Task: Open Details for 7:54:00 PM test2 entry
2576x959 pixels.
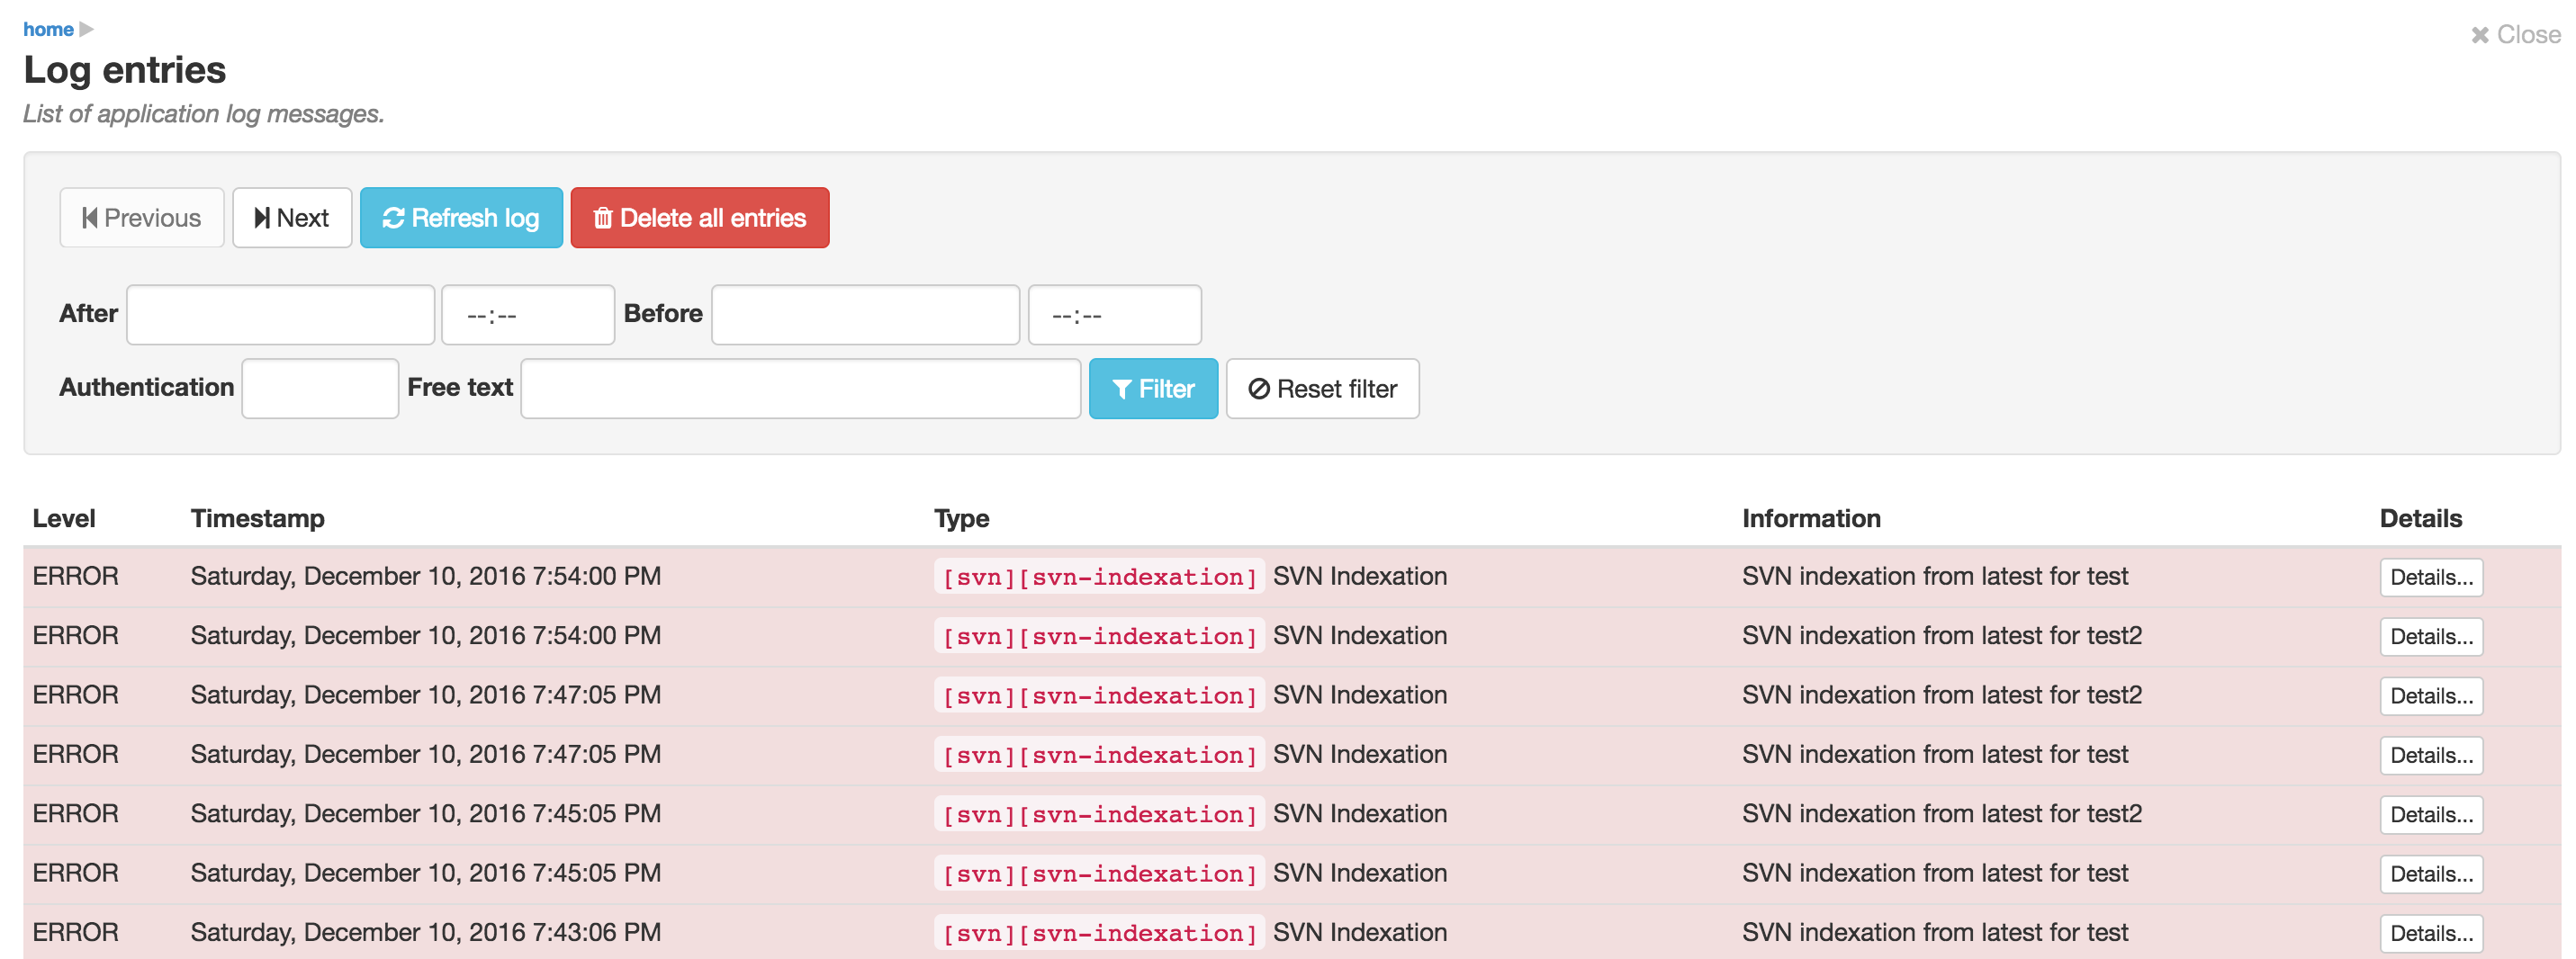Action: 2430,637
